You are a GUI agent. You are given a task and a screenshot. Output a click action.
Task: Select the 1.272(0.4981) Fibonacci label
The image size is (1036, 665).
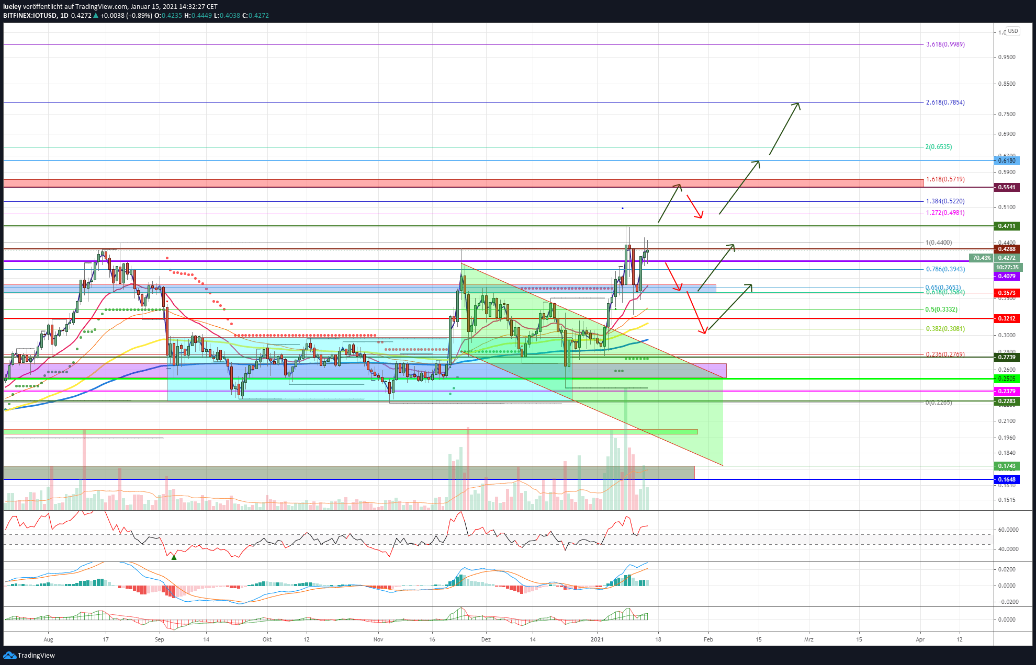[945, 213]
